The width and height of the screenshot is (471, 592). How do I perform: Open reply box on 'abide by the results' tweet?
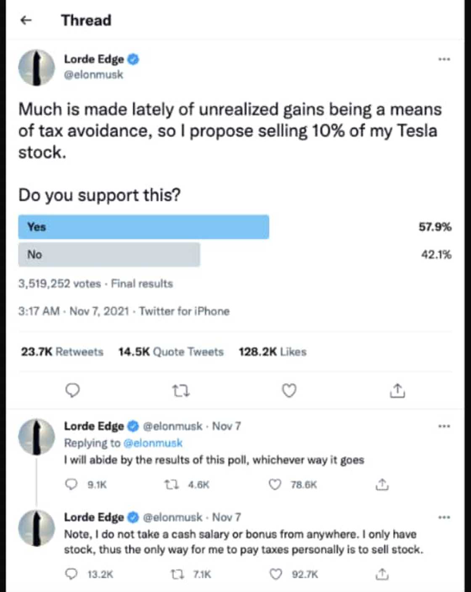(x=71, y=485)
